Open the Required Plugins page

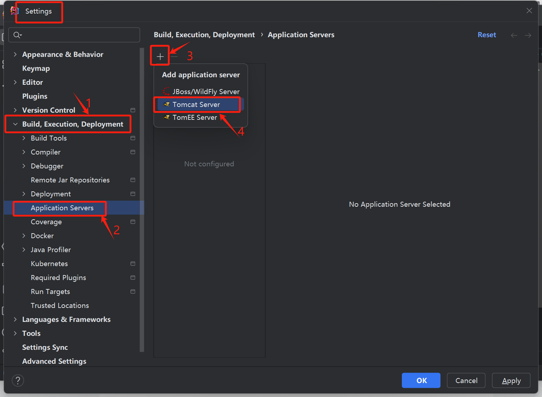59,278
